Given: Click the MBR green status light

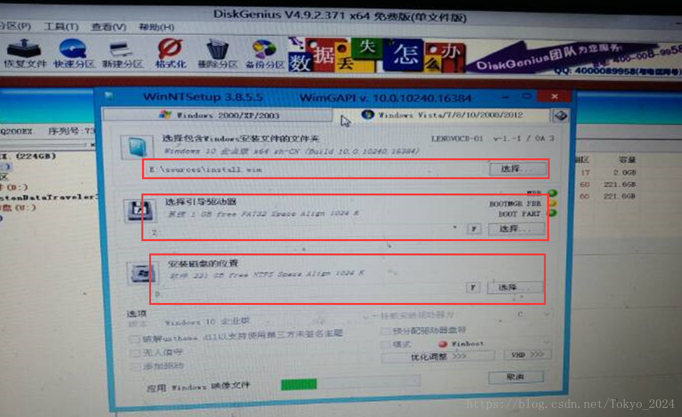Looking at the screenshot, I should (553, 193).
